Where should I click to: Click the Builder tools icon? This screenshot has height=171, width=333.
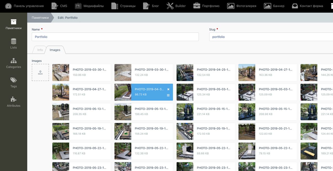[170, 6]
